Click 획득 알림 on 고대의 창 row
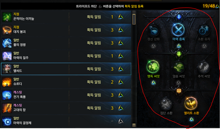The width and height of the screenshot is (220, 129). 94,108
